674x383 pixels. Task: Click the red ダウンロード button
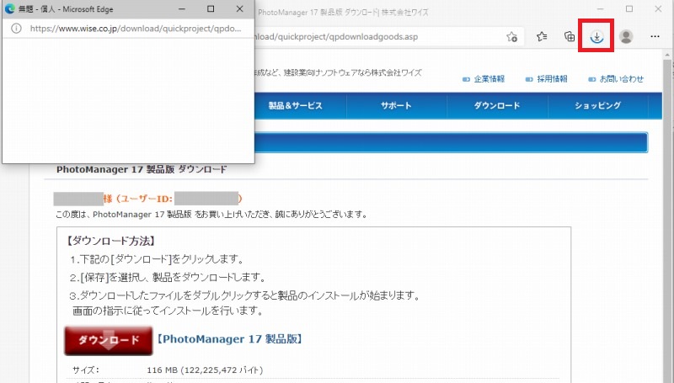pos(109,341)
